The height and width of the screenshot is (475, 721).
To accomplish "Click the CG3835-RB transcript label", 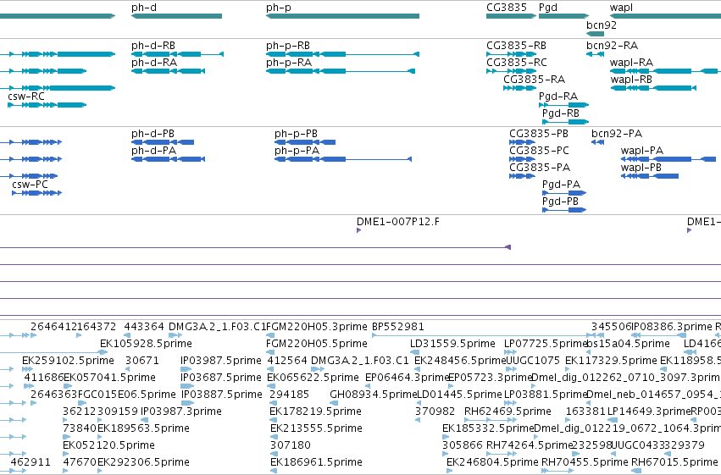I will [x=516, y=46].
